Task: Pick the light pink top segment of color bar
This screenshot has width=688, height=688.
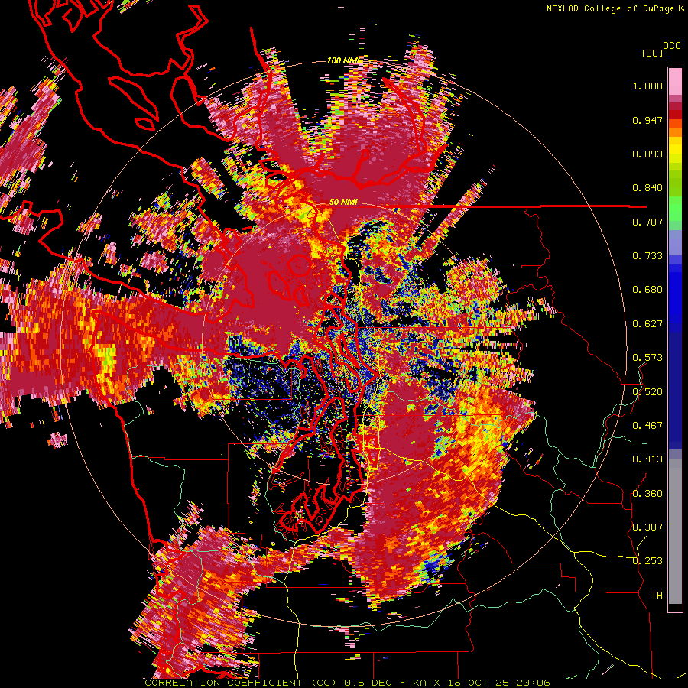Action: tap(675, 82)
